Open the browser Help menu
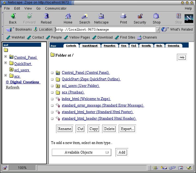The width and height of the screenshot is (196, 173). [x=188, y=8]
